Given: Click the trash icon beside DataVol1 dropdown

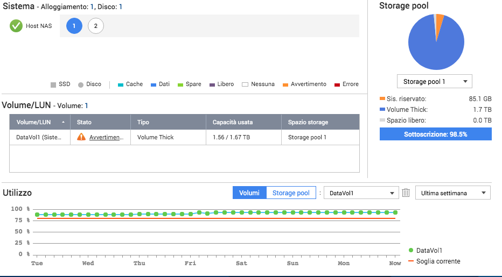Looking at the screenshot, I should [x=406, y=193].
